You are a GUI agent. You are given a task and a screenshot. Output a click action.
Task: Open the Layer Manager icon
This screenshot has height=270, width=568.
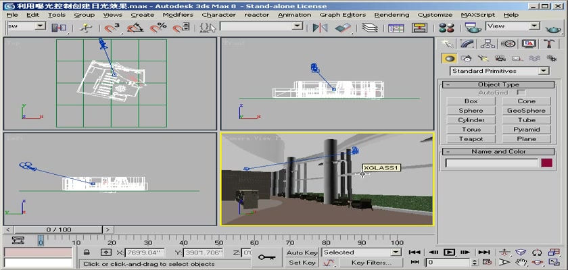point(369,28)
